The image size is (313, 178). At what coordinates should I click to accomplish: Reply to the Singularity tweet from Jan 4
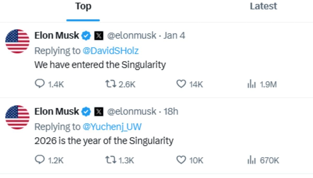coord(40,84)
